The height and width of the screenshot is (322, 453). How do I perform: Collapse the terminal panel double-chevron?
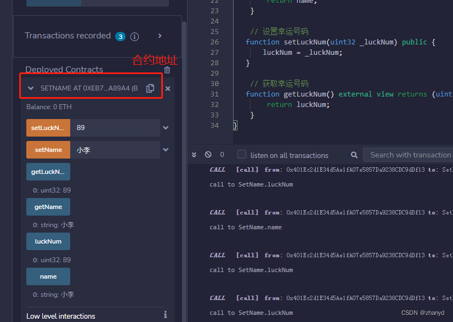click(194, 155)
